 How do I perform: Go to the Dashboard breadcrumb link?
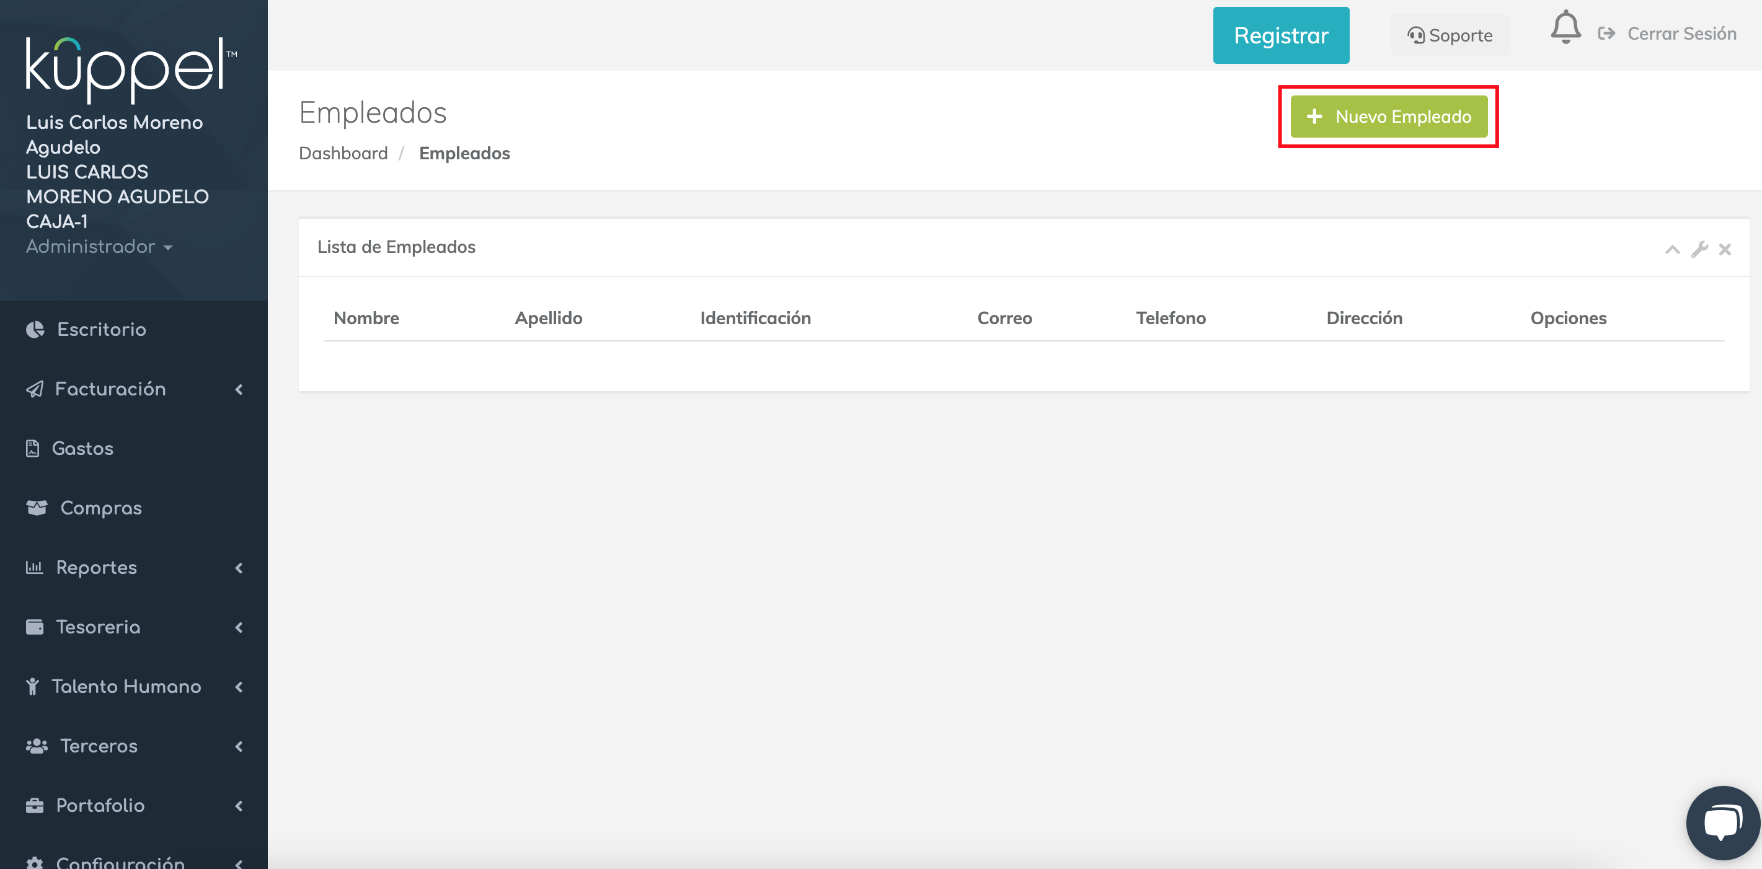pyautogui.click(x=343, y=153)
